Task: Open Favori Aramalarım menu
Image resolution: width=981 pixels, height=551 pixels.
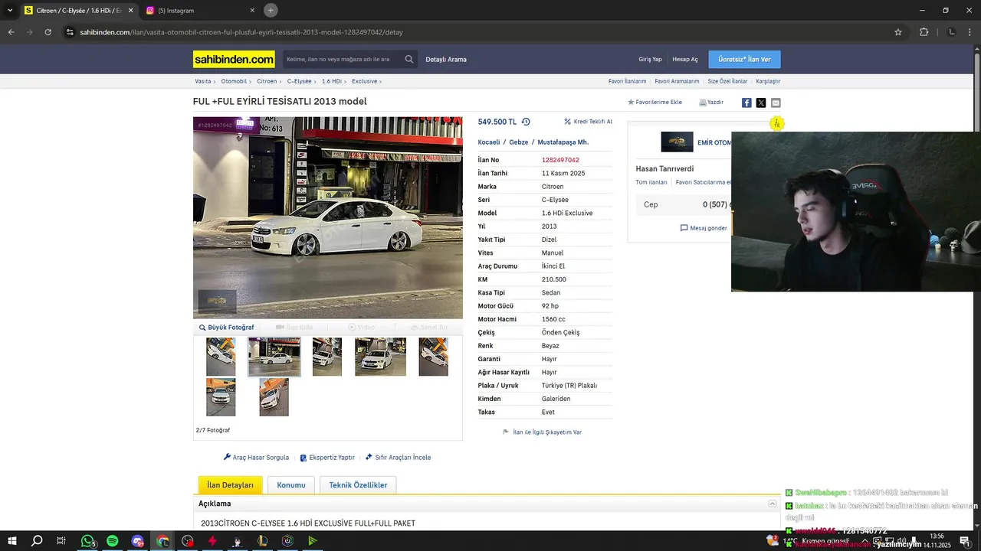Action: click(677, 81)
